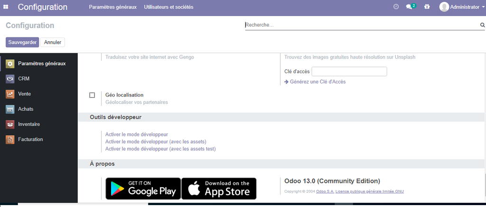Click the Clé d'accès input field
Image resolution: width=486 pixels, height=207 pixels.
349,72
